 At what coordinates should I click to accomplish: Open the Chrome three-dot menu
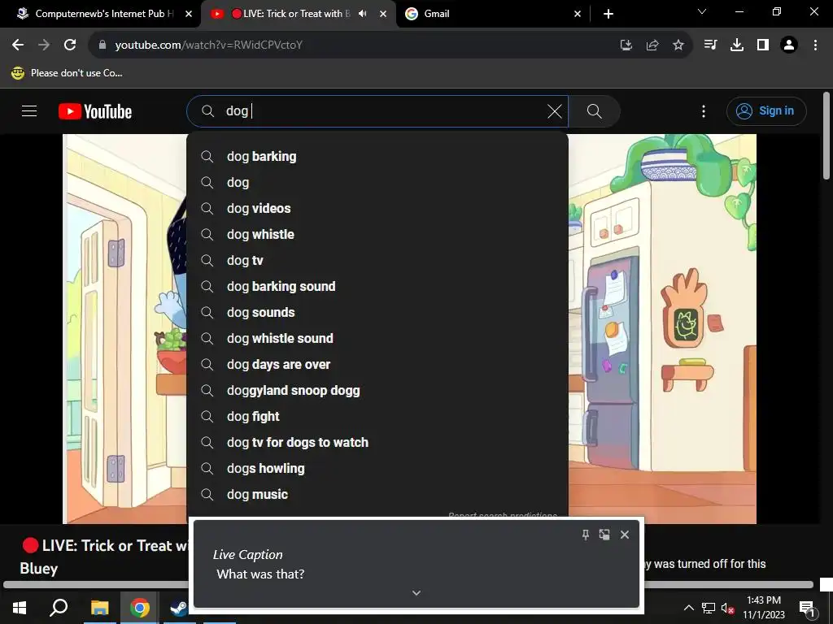tap(815, 45)
